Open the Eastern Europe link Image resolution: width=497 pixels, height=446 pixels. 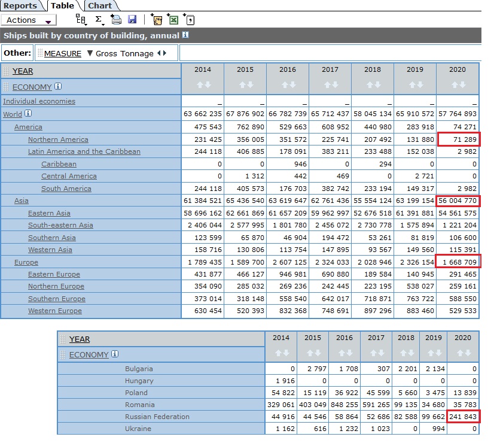coord(54,274)
